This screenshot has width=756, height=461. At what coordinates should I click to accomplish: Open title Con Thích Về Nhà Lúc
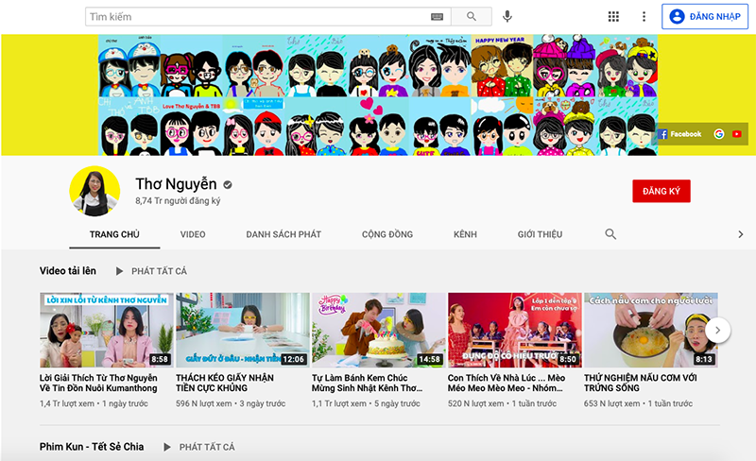pyautogui.click(x=507, y=383)
